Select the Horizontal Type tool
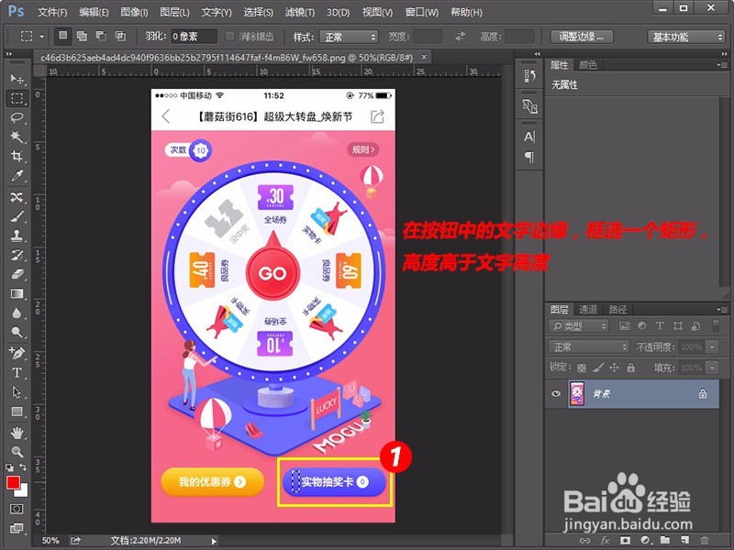 (17, 373)
